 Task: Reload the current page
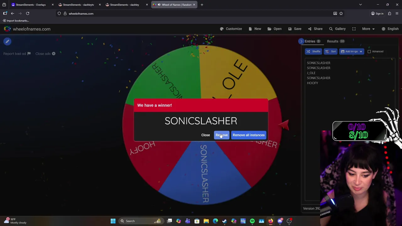28,13
